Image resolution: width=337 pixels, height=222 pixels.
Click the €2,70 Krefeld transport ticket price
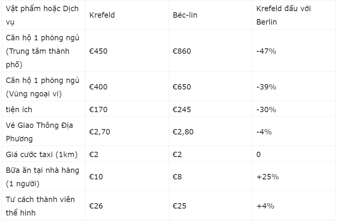click(x=100, y=132)
